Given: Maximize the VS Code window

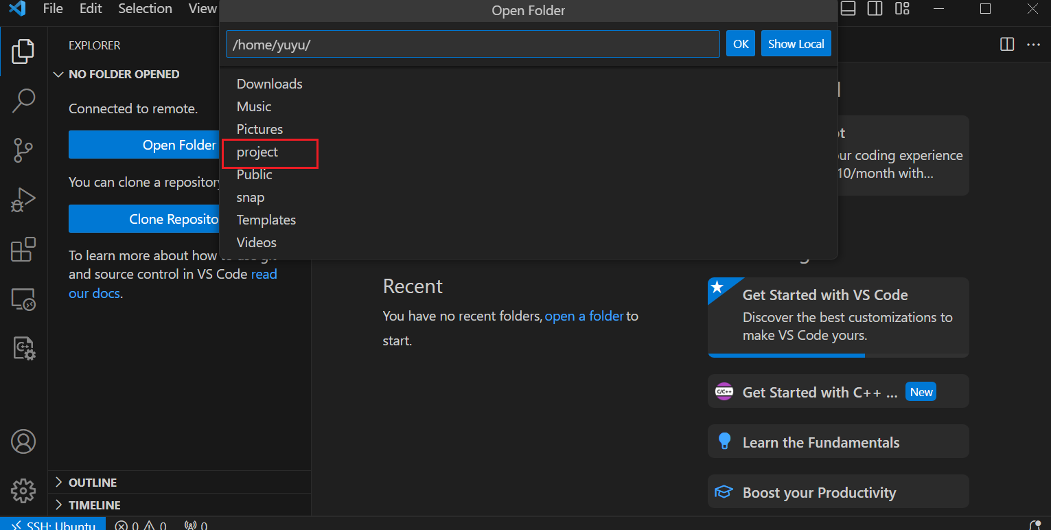Looking at the screenshot, I should (986, 9).
